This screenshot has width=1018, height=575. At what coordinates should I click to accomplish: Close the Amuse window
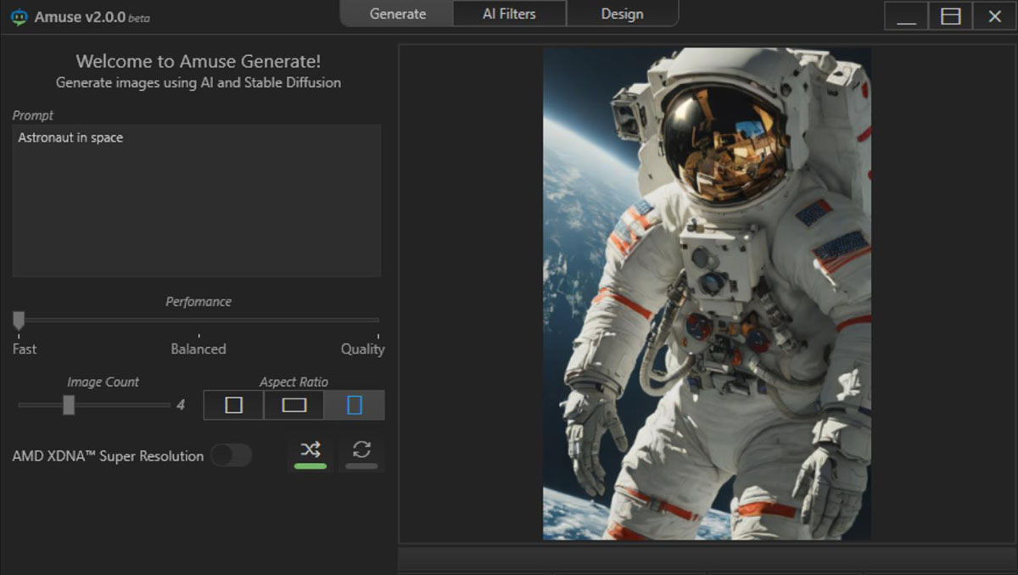[994, 15]
